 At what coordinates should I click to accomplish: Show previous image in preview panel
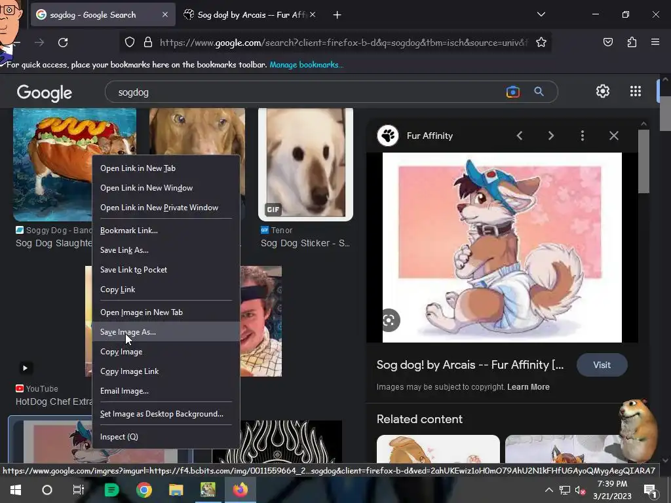coord(520,136)
